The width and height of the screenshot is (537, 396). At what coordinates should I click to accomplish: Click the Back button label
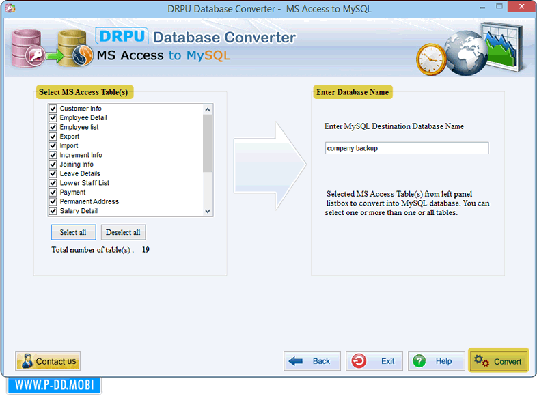tap(321, 361)
